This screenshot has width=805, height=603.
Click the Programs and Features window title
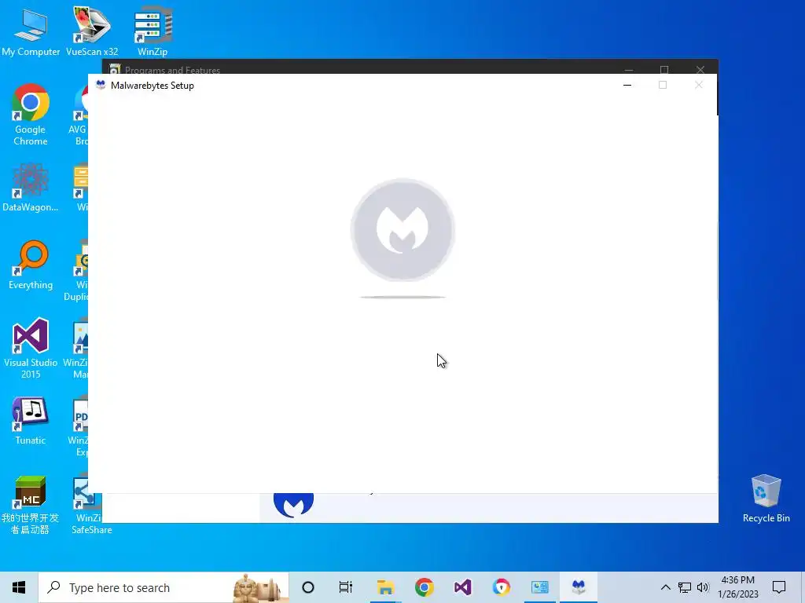(172, 69)
